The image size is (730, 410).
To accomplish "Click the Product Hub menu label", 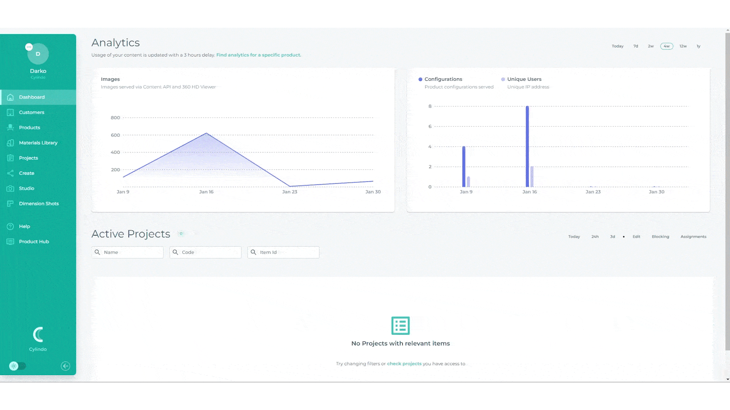I will 34,241.
